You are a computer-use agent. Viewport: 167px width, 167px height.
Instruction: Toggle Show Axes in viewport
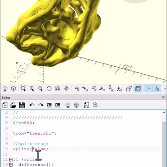(x=148, y=89)
